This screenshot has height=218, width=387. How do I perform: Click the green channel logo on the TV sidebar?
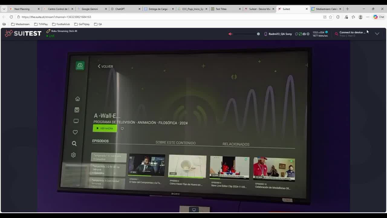click(x=80, y=65)
